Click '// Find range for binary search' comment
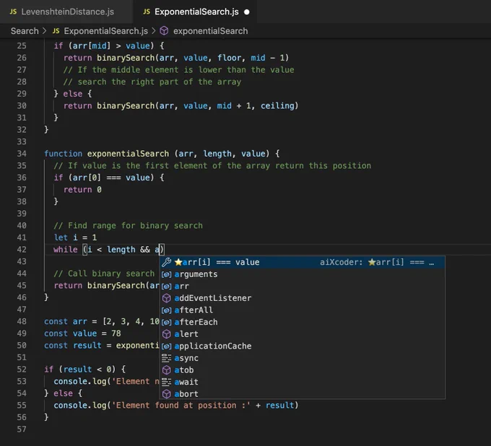The height and width of the screenshot is (446, 491). click(128, 226)
